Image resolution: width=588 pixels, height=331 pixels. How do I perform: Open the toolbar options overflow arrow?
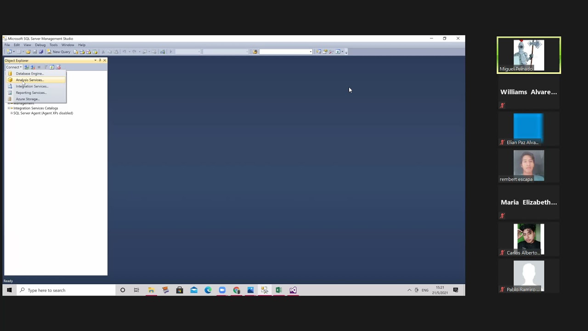point(346,52)
